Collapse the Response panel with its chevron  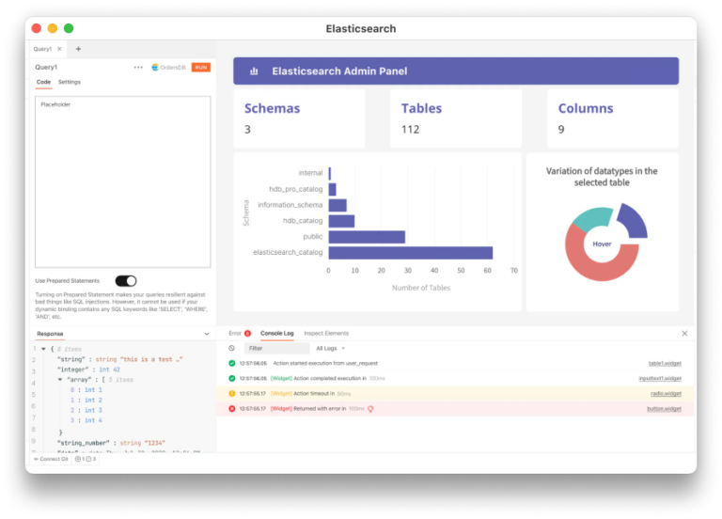207,334
